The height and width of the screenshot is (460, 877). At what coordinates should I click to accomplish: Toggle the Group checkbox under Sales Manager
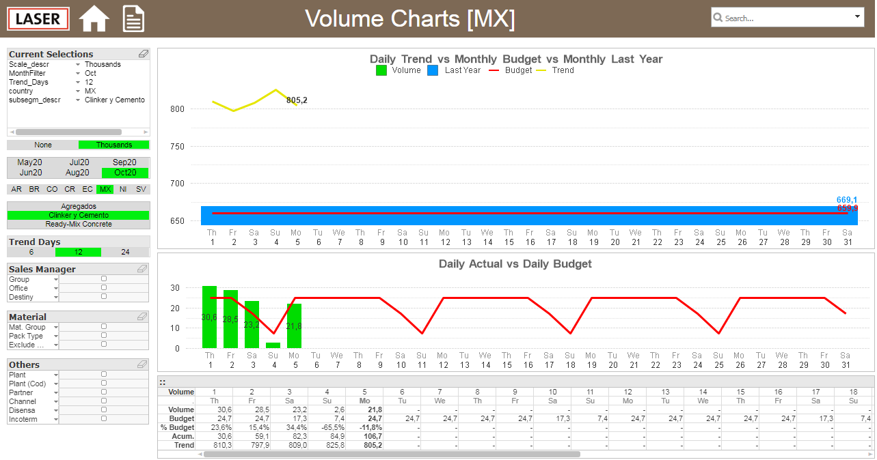[104, 278]
